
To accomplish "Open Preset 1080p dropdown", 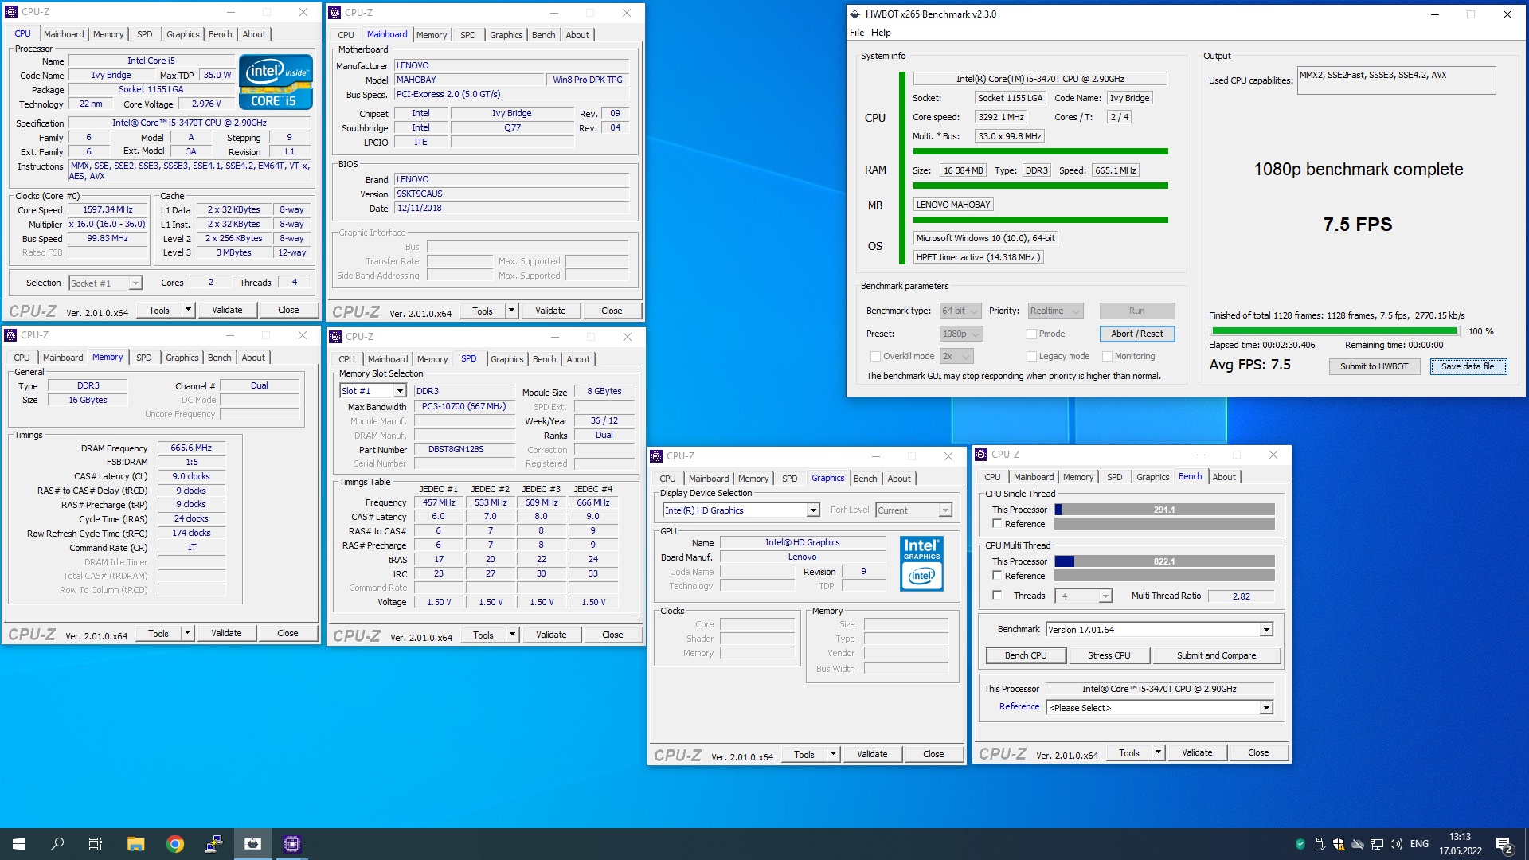I will click(x=960, y=334).
